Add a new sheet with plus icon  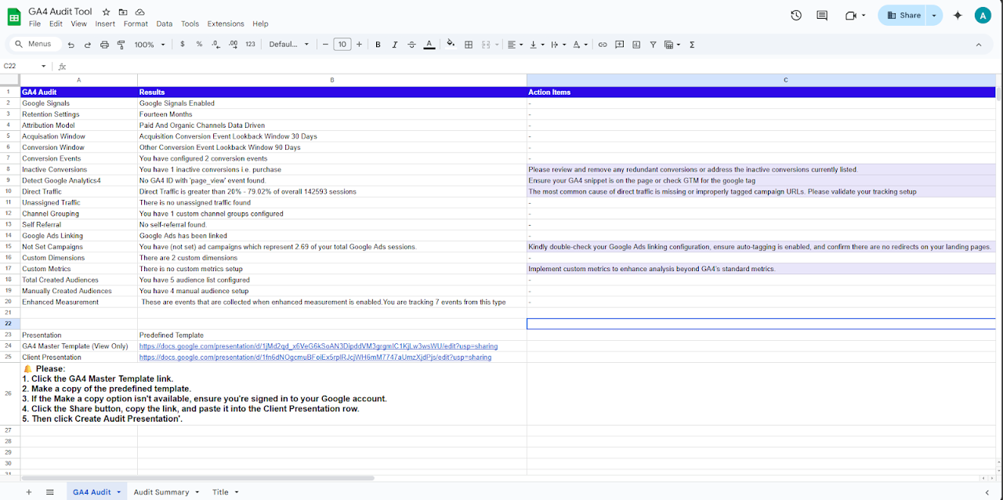[29, 492]
